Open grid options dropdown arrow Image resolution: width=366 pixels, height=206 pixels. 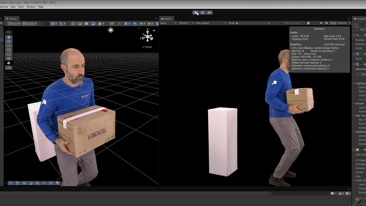click(56, 24)
